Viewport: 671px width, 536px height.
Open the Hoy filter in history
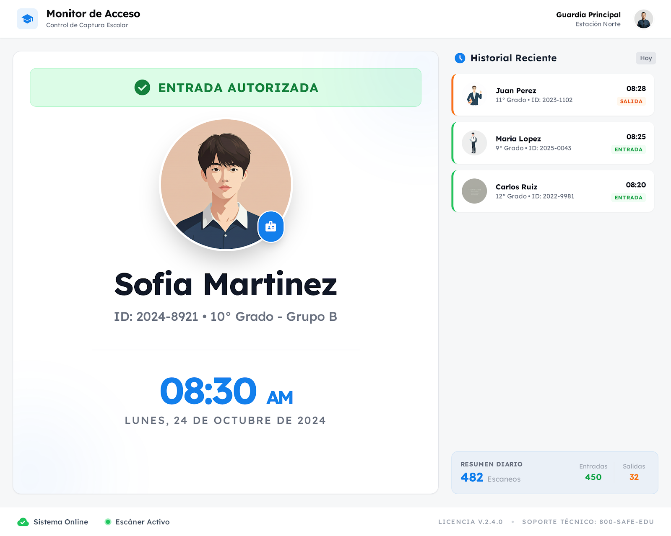point(645,58)
